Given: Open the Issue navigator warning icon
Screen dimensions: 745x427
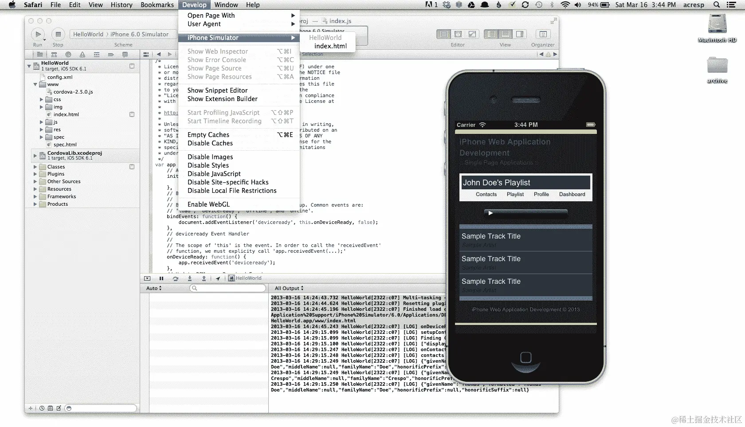Looking at the screenshot, I should tap(82, 55).
